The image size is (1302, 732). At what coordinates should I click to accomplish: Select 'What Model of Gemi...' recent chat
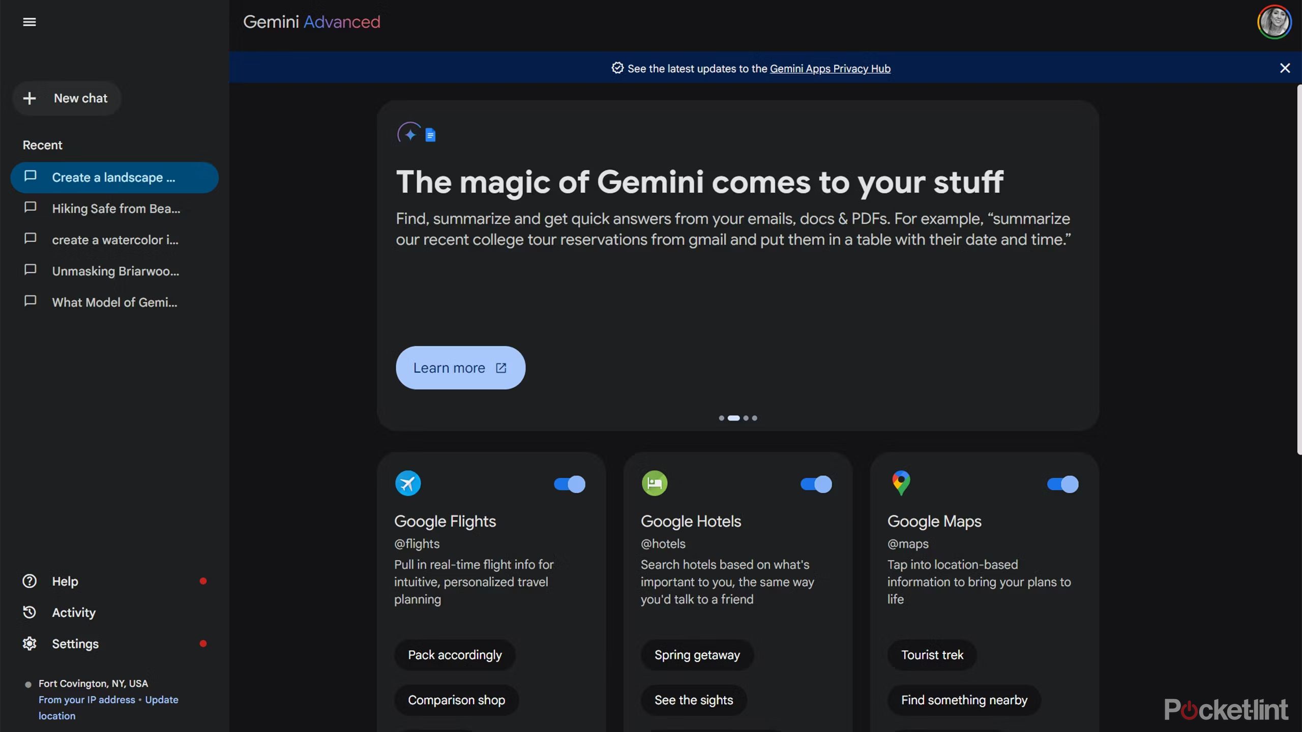[114, 302]
